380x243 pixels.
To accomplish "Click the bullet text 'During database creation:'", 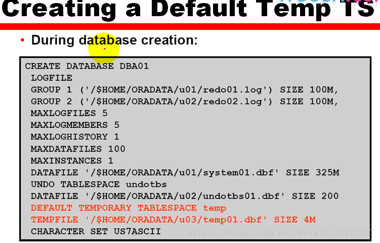I will (114, 40).
